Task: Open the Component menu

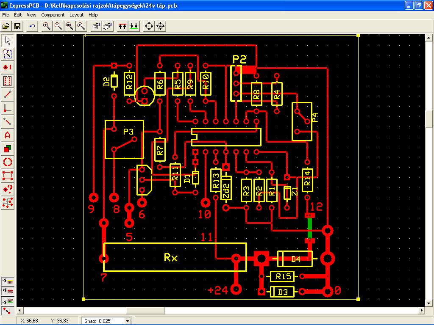Action: [53, 15]
